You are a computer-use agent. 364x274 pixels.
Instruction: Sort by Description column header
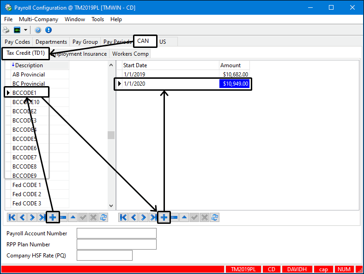tap(40, 65)
